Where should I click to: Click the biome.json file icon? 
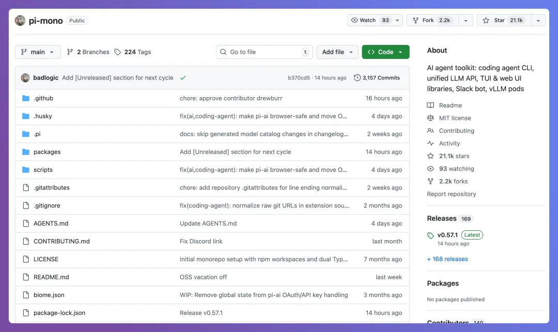click(x=26, y=295)
